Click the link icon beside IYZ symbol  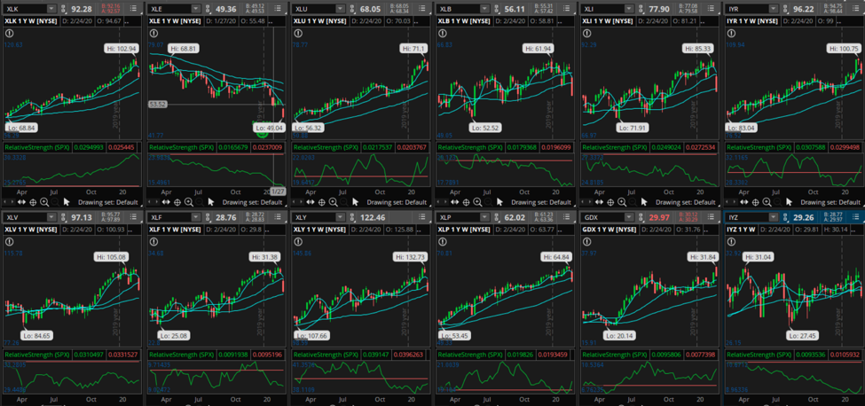point(784,217)
